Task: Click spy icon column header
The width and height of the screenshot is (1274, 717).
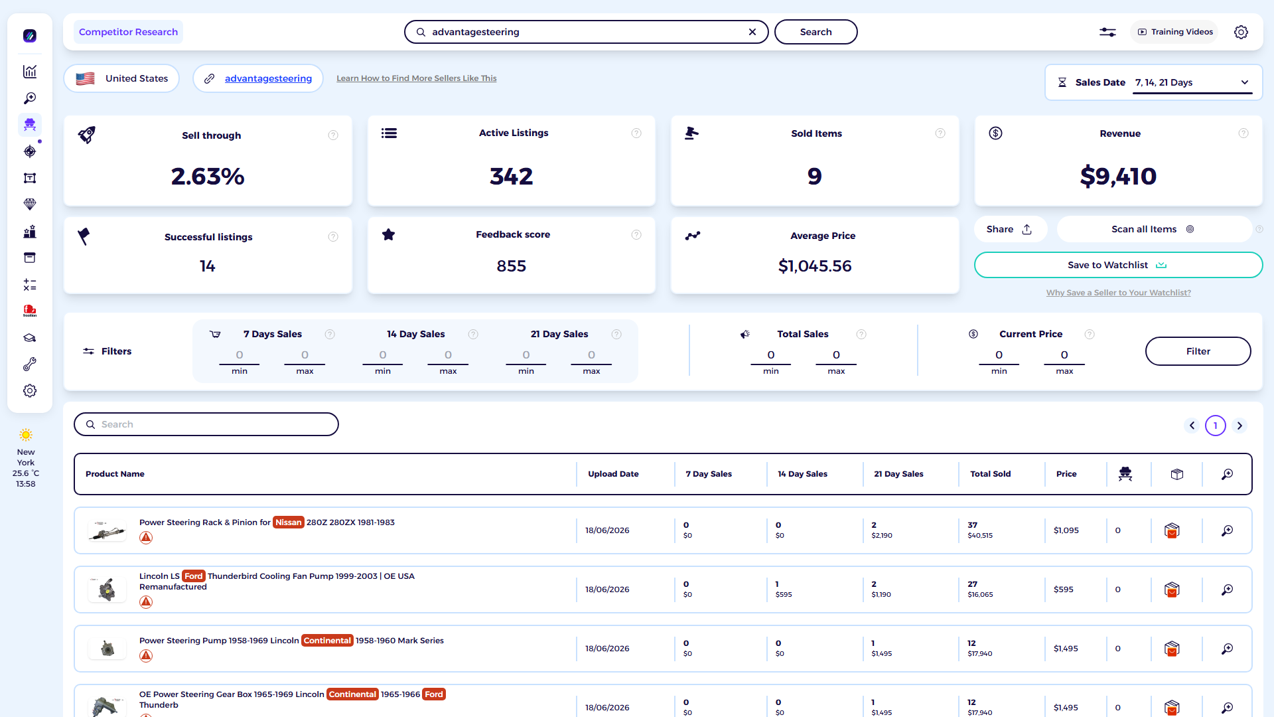Action: pos(1125,474)
